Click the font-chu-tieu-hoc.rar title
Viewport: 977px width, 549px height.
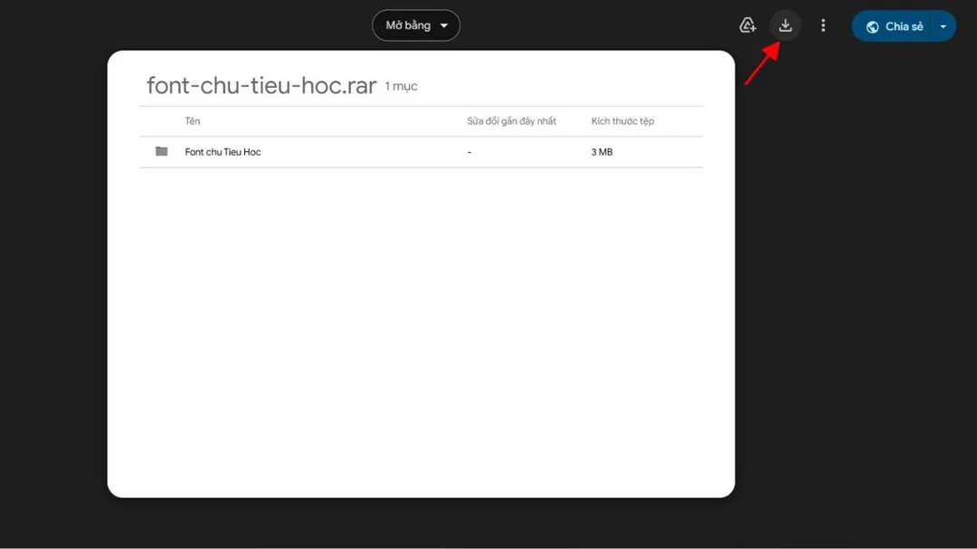click(261, 85)
